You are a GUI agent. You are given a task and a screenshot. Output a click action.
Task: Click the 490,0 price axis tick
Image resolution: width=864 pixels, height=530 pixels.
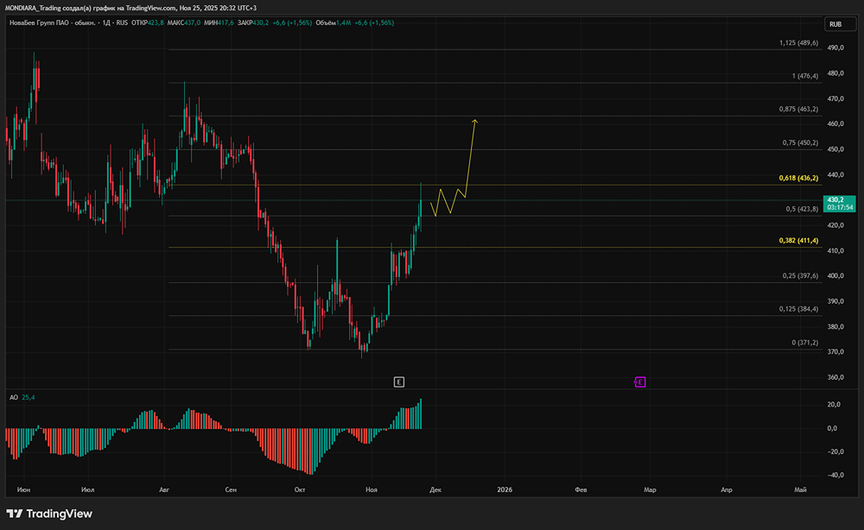(x=835, y=47)
